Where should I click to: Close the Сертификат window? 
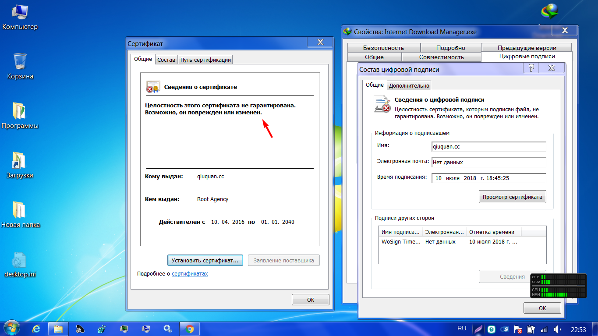point(320,42)
